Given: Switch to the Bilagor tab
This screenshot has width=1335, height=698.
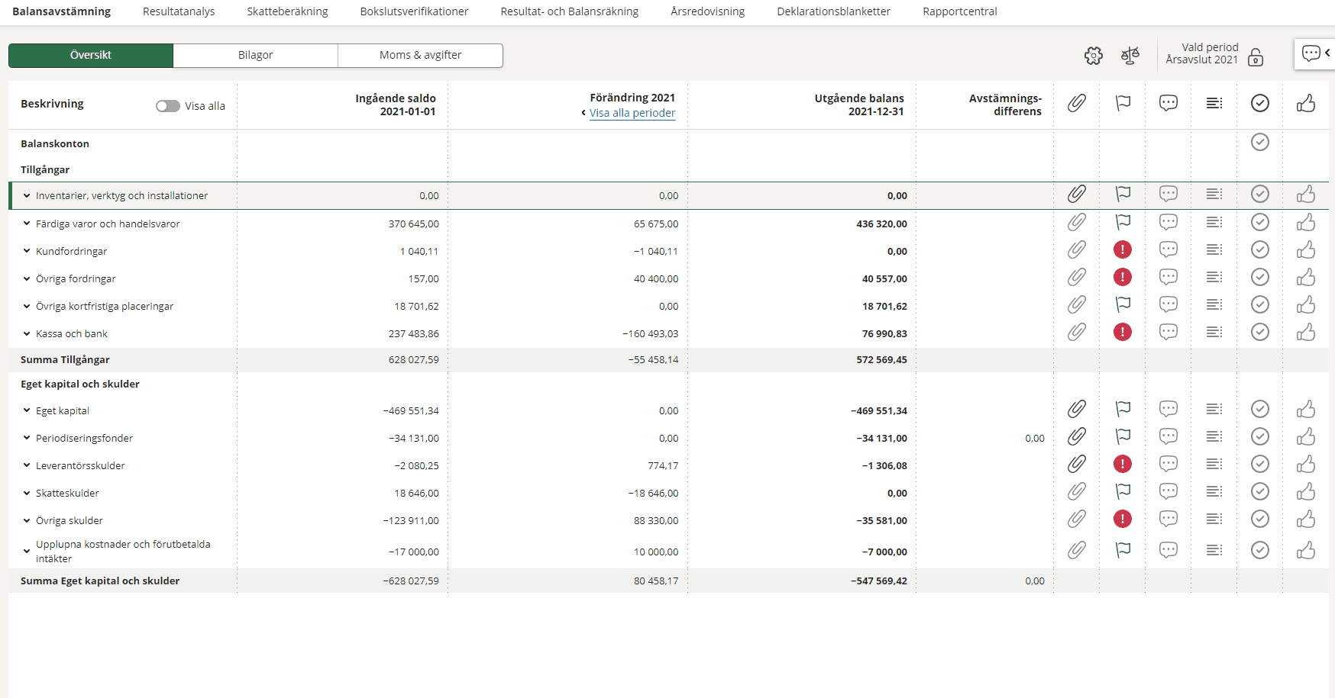Looking at the screenshot, I should (255, 55).
